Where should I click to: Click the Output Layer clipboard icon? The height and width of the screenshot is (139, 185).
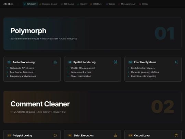click(176, 135)
